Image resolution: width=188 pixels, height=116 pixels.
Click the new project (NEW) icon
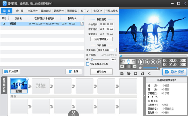[x=122, y=73]
